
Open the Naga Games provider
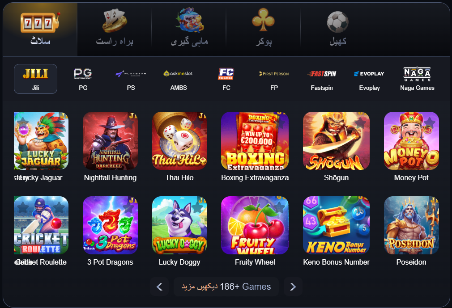coord(417,79)
